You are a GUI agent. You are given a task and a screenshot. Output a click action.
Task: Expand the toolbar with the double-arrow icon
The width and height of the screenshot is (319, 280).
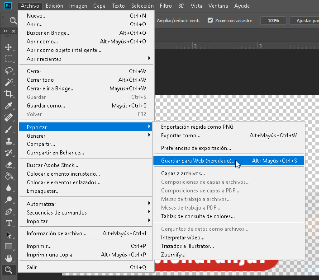click(x=5, y=31)
